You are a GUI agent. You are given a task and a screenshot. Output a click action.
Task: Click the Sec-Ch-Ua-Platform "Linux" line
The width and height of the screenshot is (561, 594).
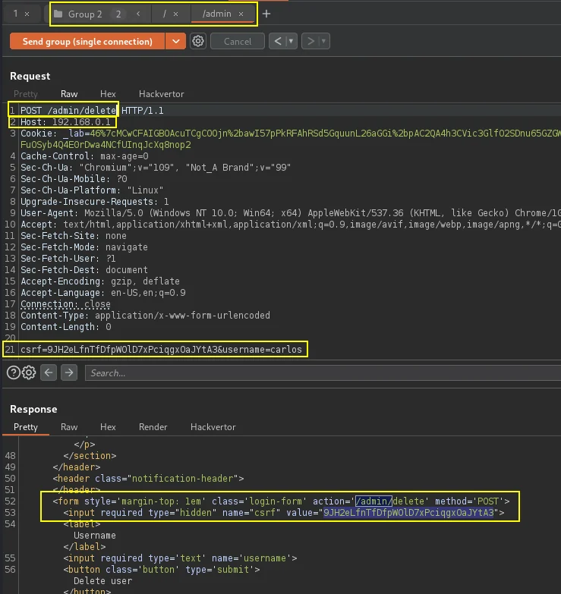(92, 190)
